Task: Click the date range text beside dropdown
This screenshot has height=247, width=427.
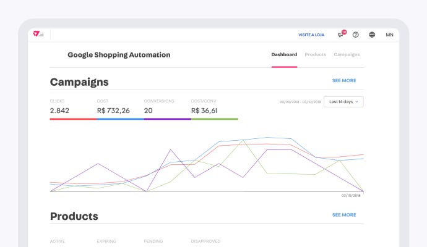Action: [x=300, y=102]
